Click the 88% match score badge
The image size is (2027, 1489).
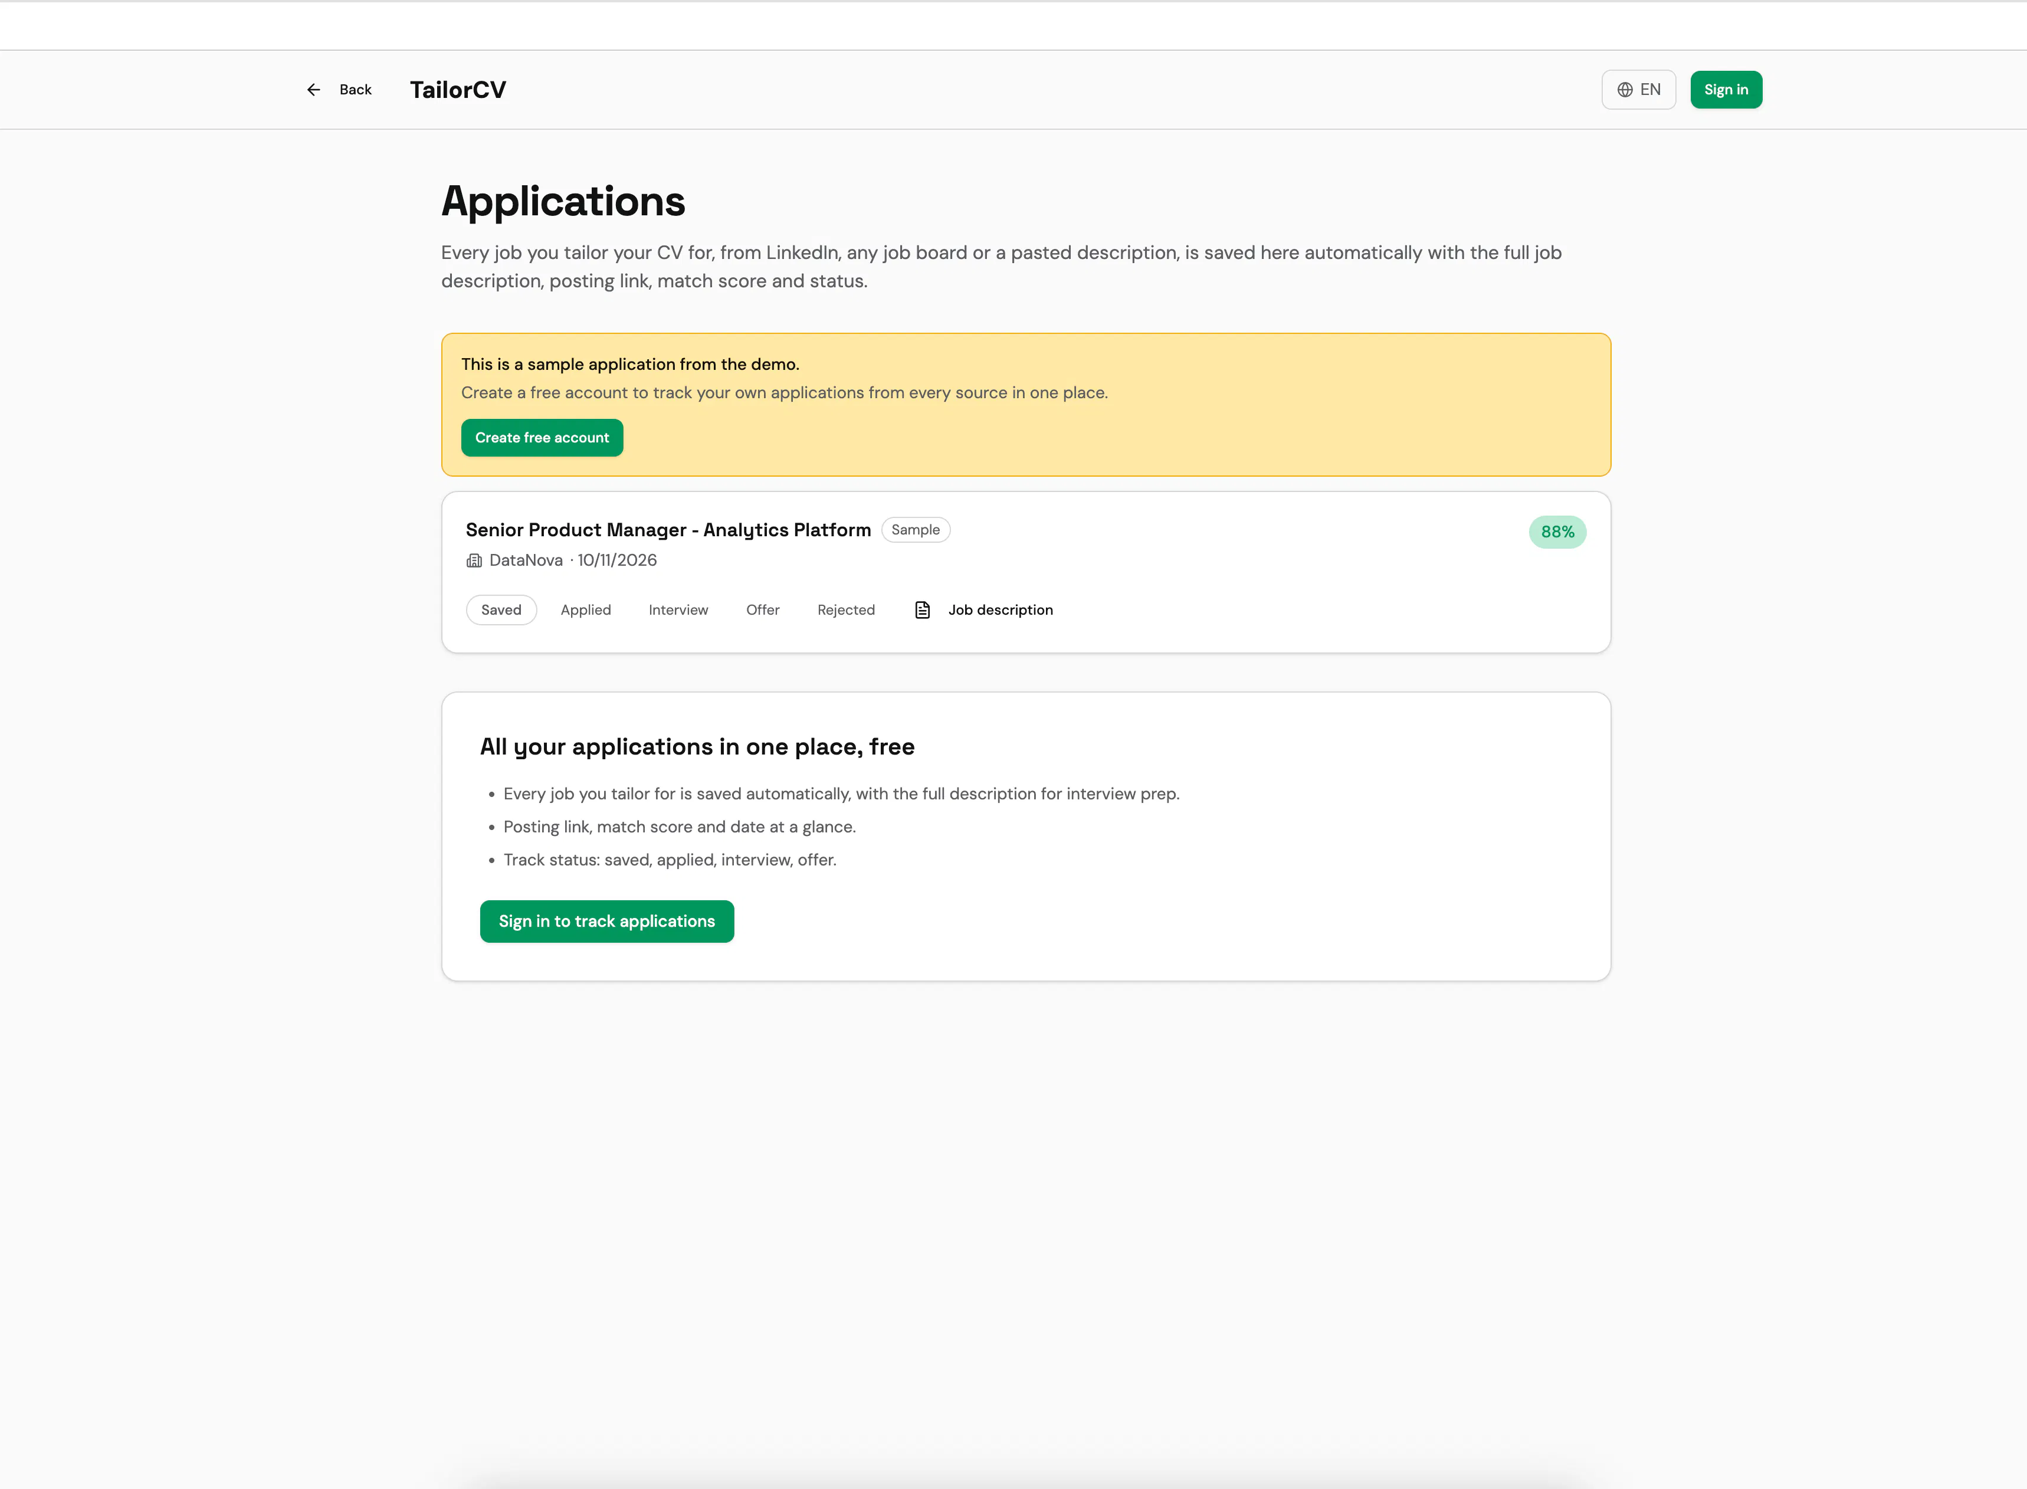(x=1557, y=532)
